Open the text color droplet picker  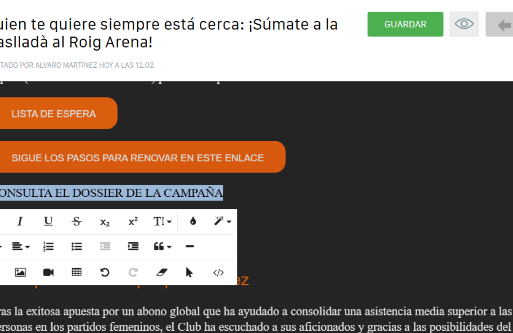pyautogui.click(x=193, y=221)
